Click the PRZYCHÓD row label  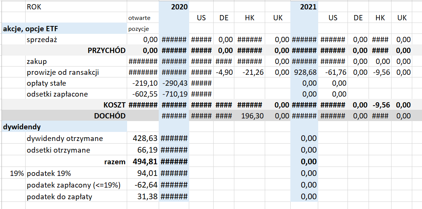[x=76, y=51]
